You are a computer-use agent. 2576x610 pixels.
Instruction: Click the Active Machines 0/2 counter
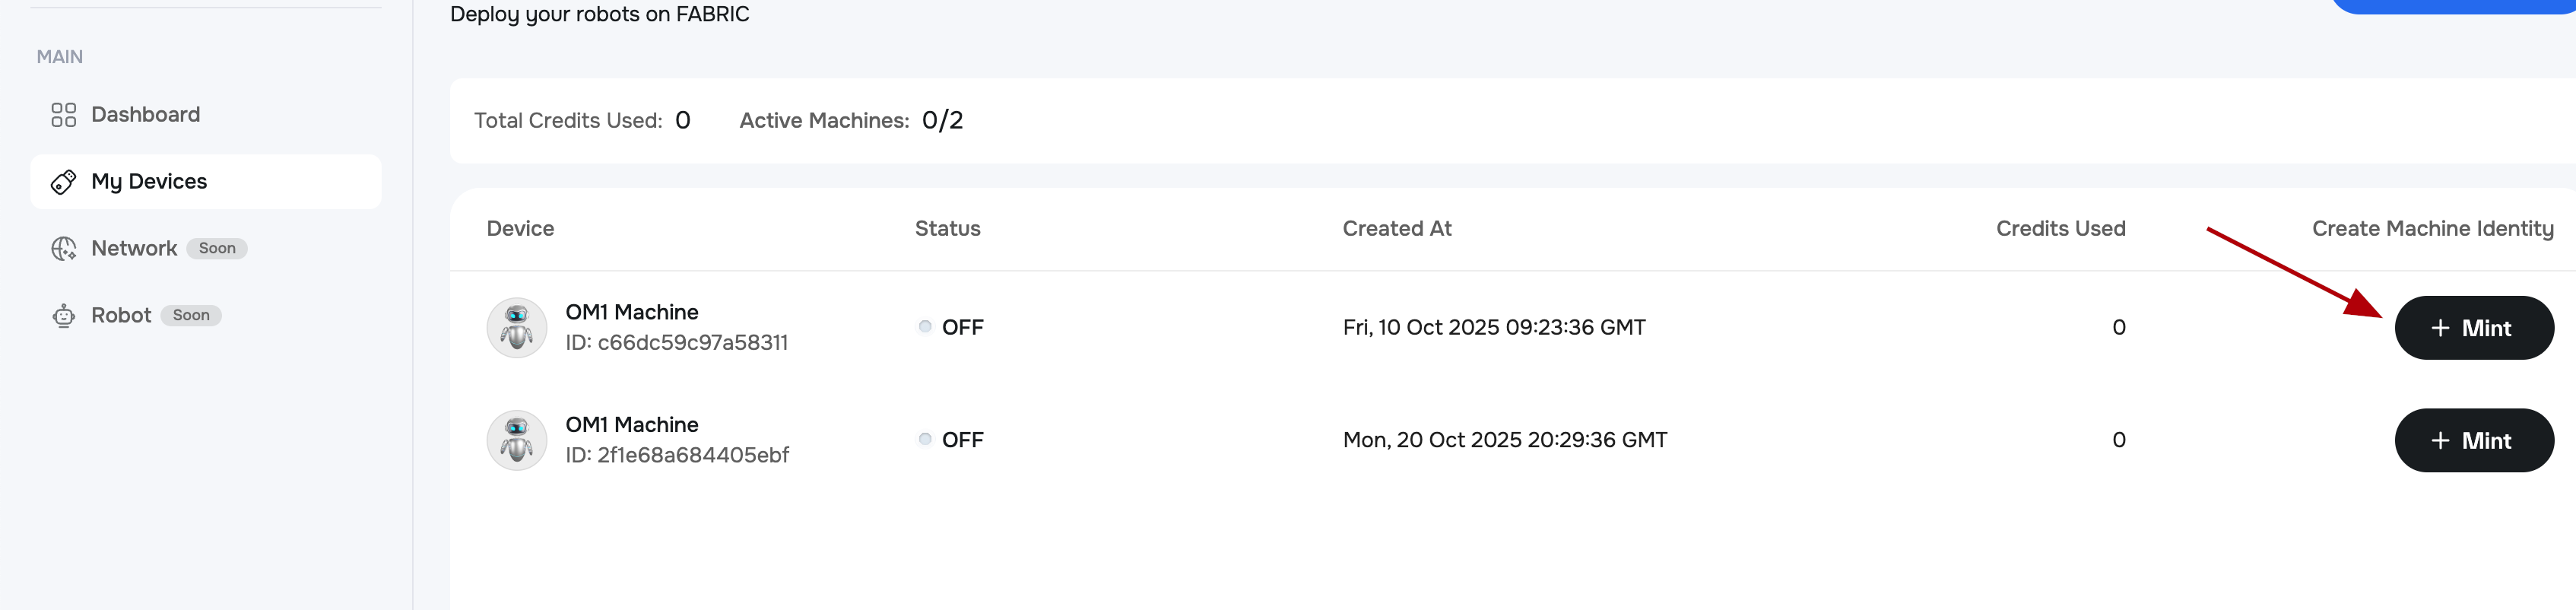tap(851, 120)
